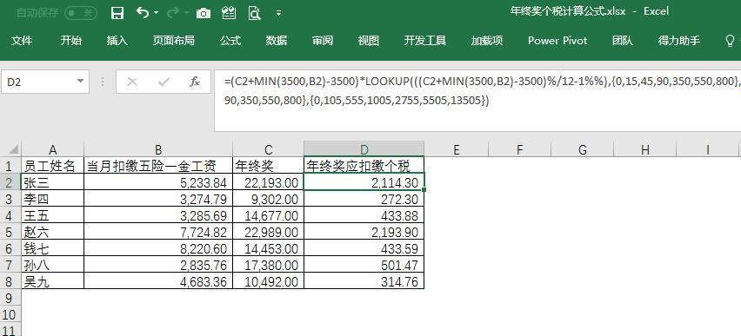Switch to the 审阅 ribbon tab
Viewport: 741px width, 336px height.
[x=323, y=41]
